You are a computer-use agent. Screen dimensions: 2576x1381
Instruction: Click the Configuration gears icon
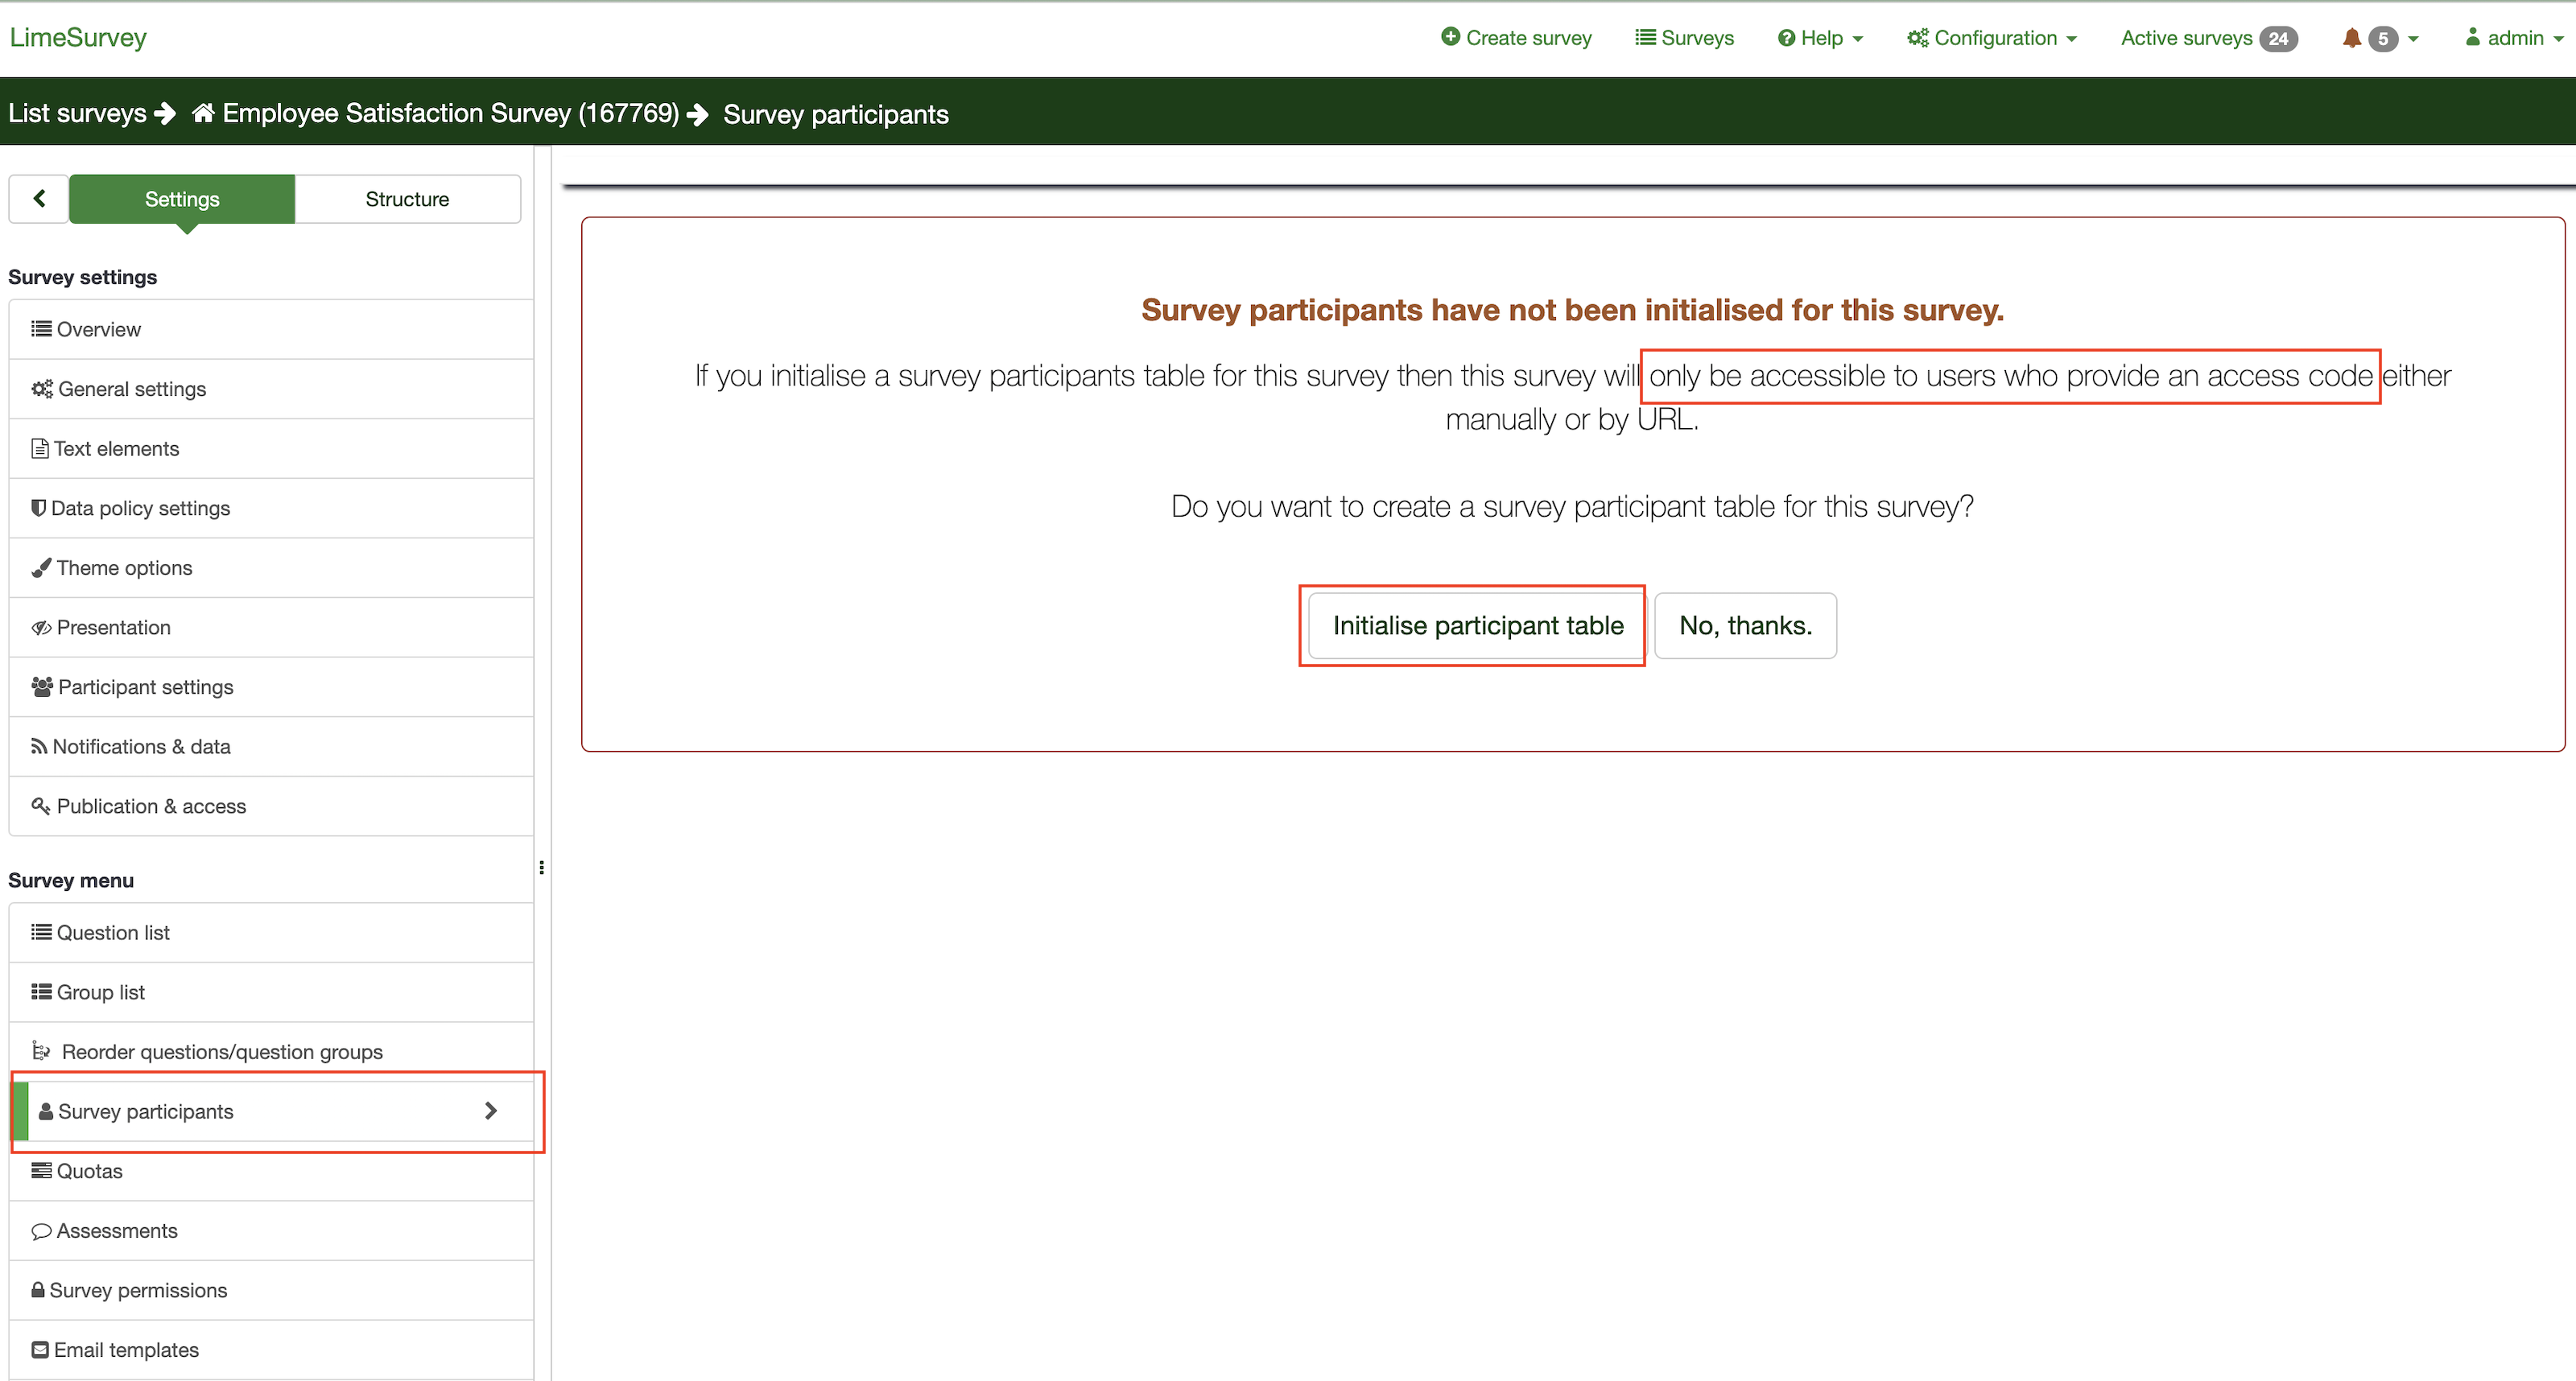point(1917,38)
